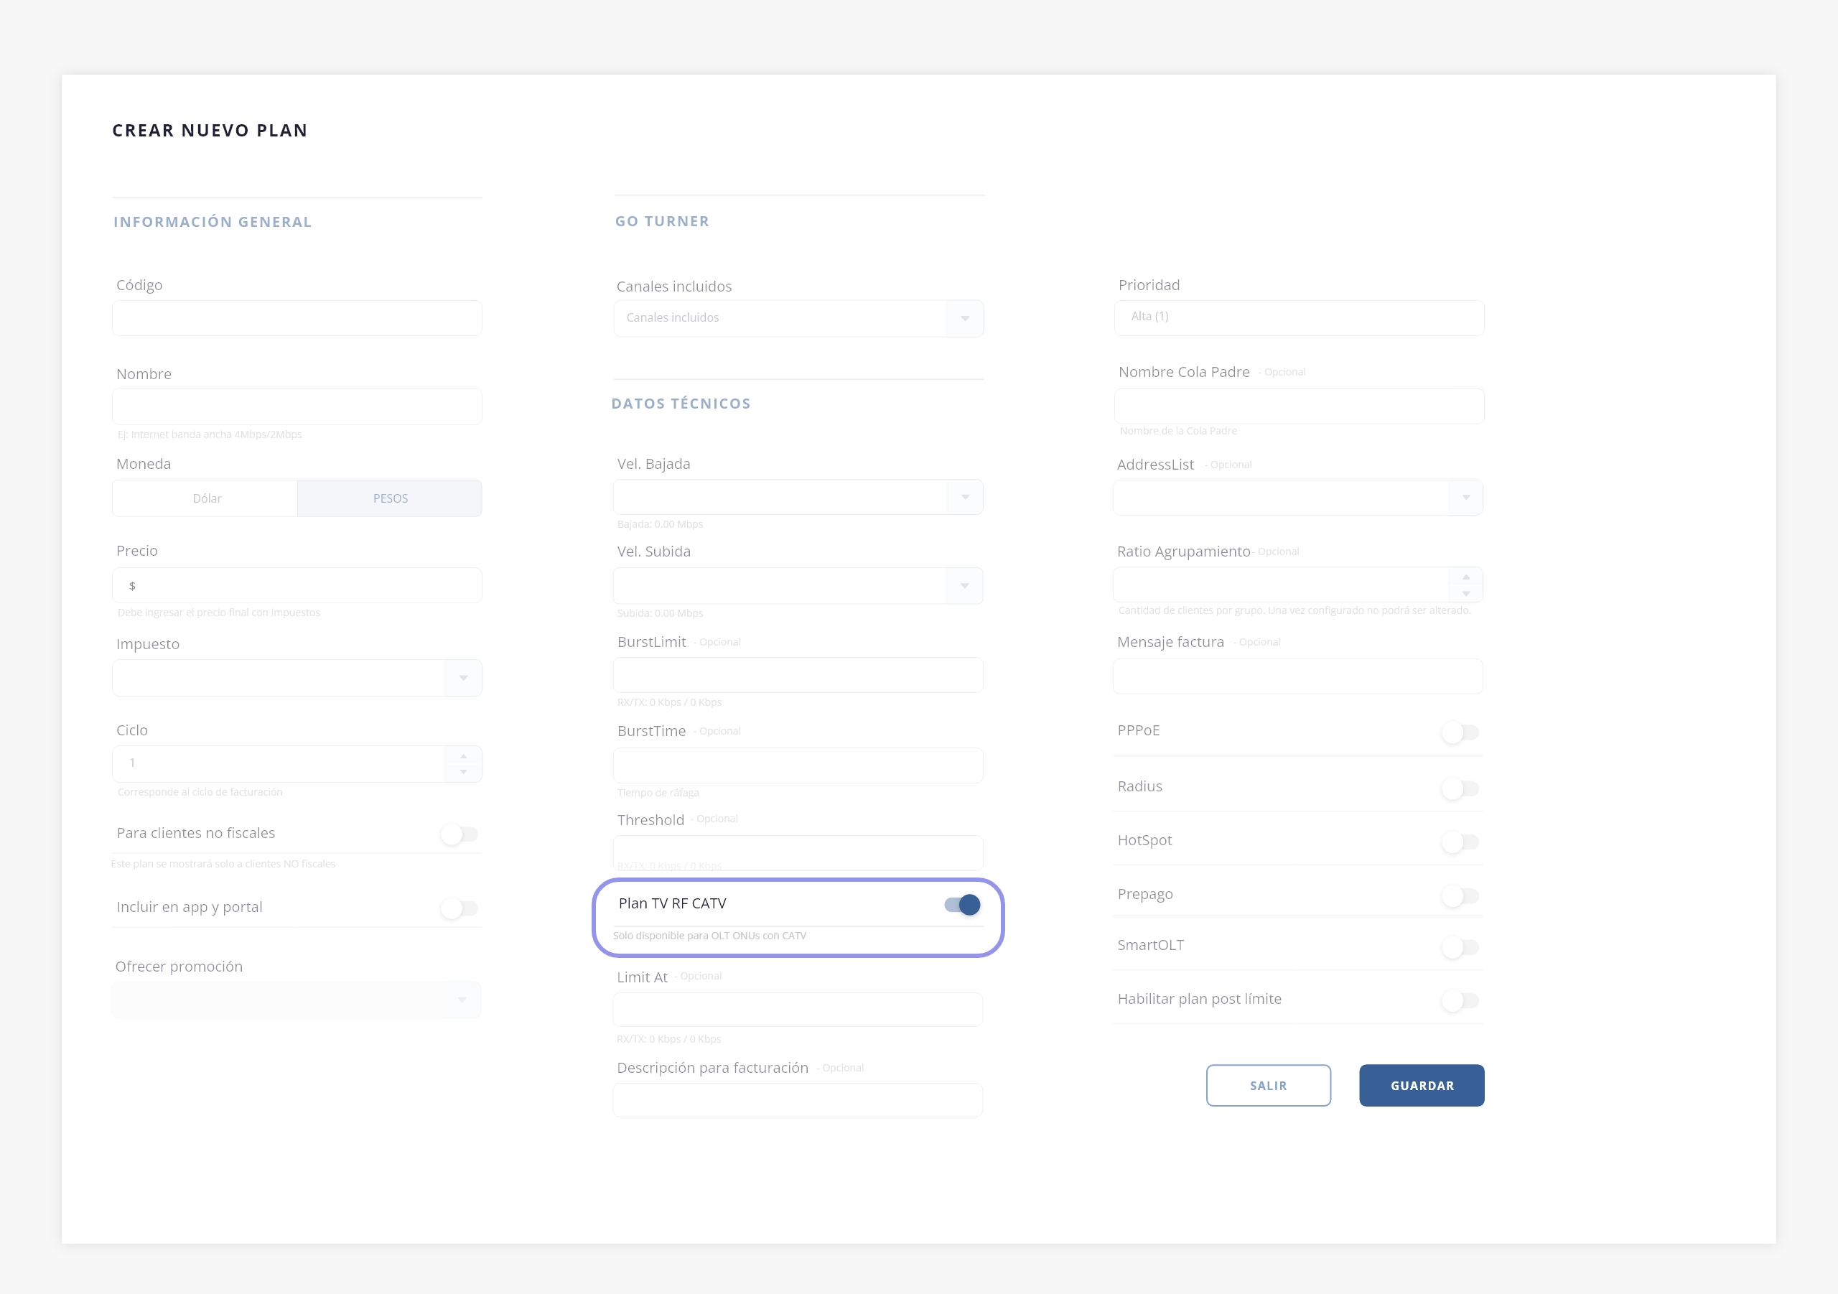Image resolution: width=1838 pixels, height=1294 pixels.
Task: Expand the Impuesto dropdown arrow
Action: click(462, 678)
